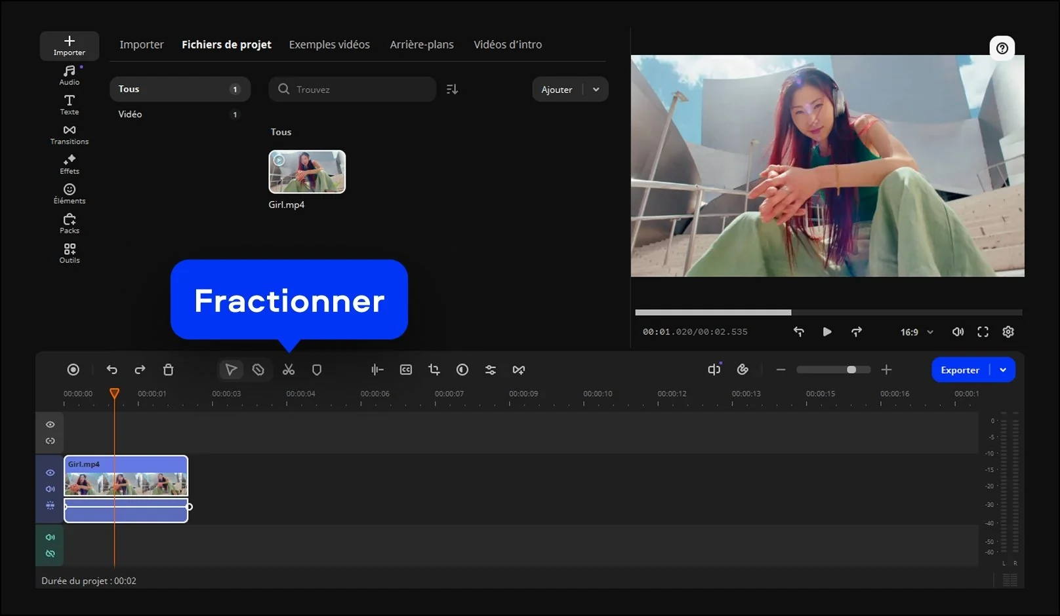Open the 16:9 aspect ratio dropdown
Viewport: 1060px width, 616px height.
(916, 332)
